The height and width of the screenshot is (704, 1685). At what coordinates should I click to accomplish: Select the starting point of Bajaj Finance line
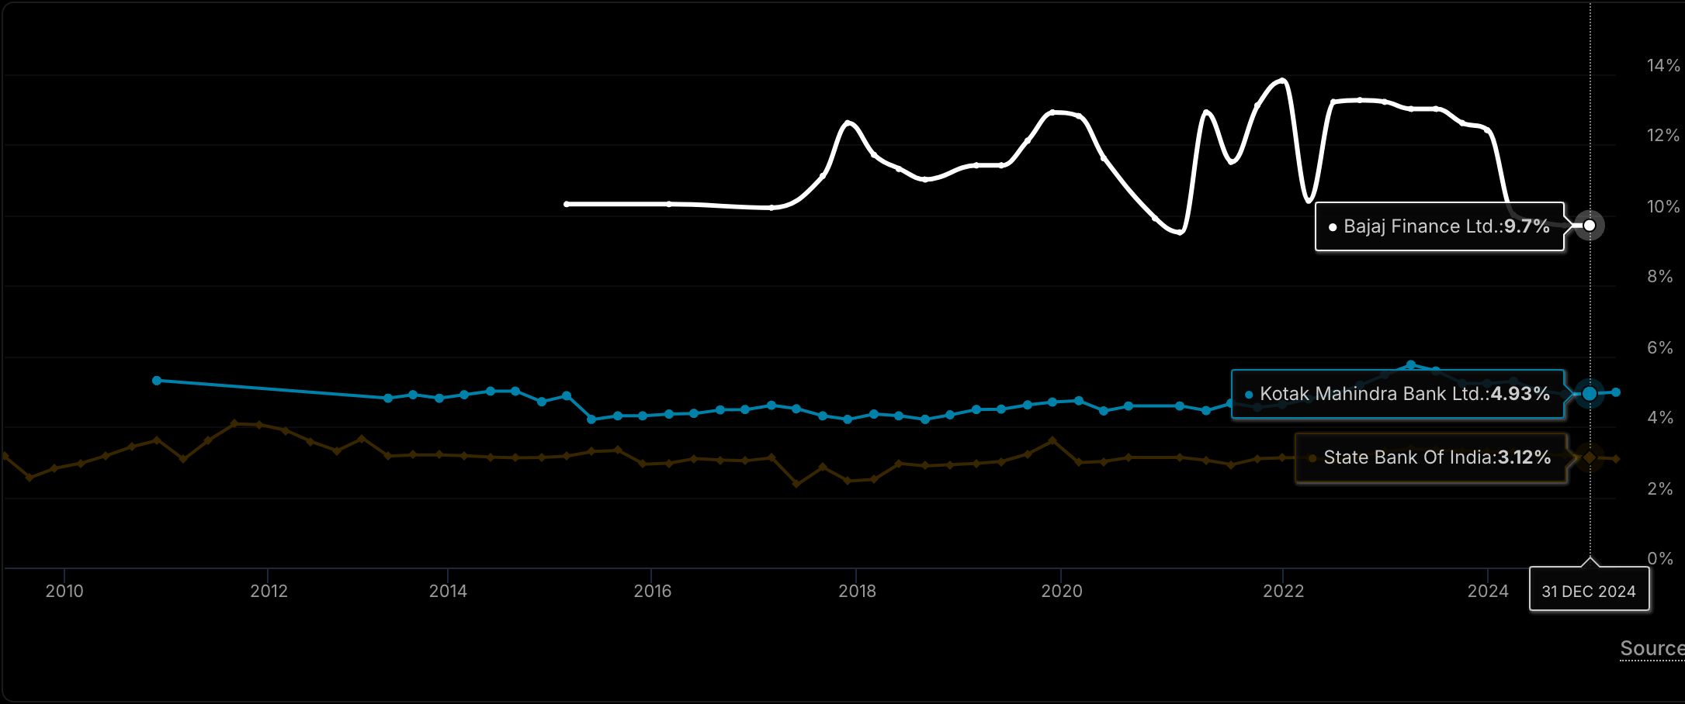[567, 204]
